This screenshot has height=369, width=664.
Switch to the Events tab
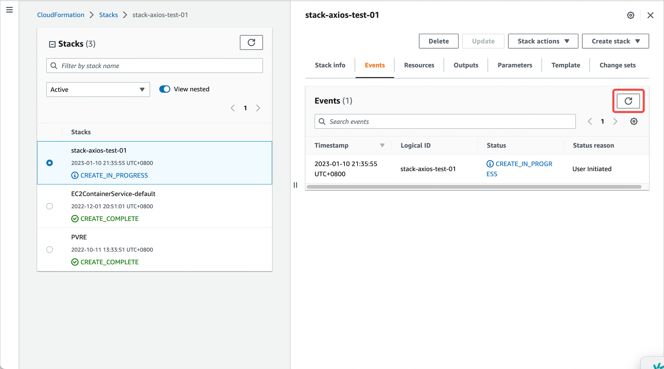click(375, 65)
